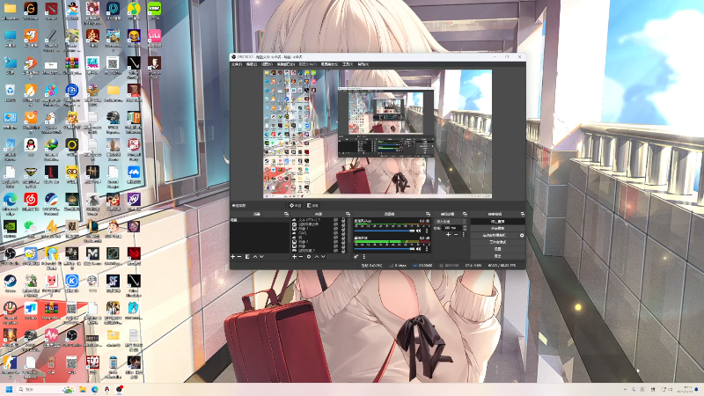The image size is (704, 396).
Task: Toggle visibility eye of top source row
Action: coord(335,219)
